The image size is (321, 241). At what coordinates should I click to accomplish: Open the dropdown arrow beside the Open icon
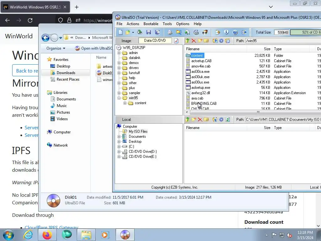click(133, 32)
